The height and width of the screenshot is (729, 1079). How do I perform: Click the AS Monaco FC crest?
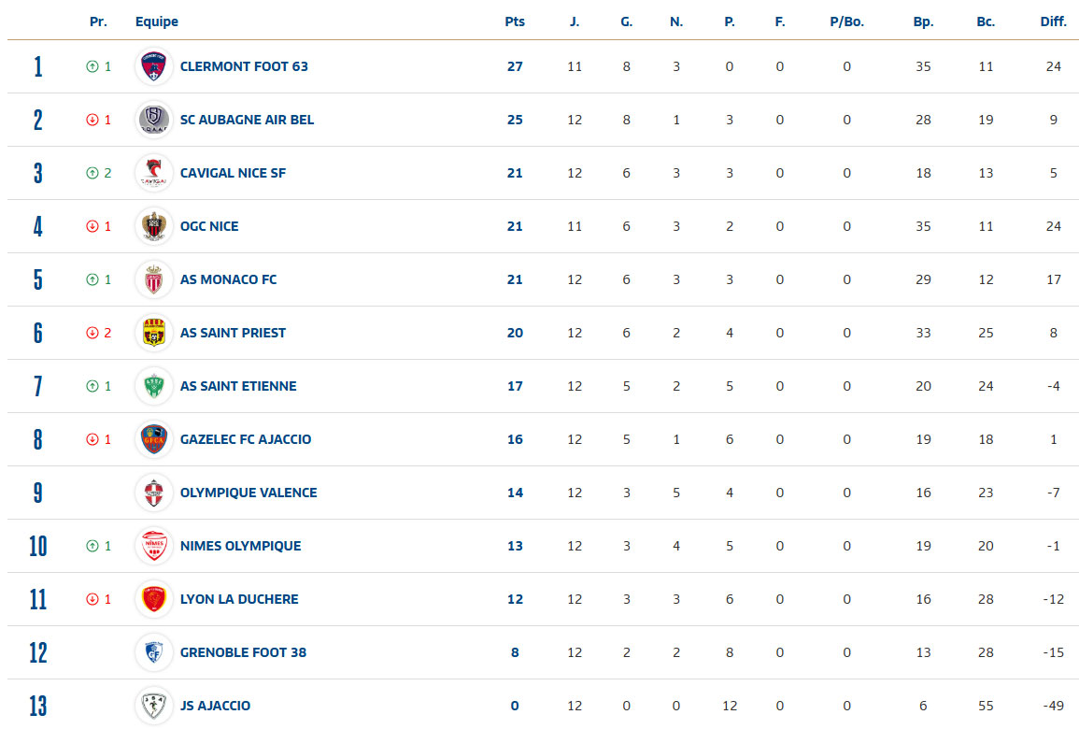153,279
